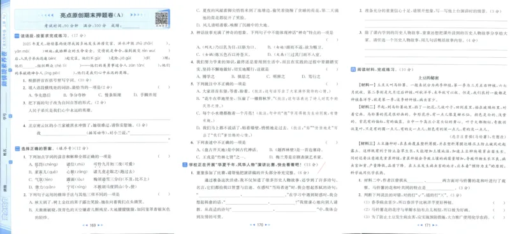Click the pinyin word (qiān) in option D
Image resolution: width=510 pixels, height=234 pixels.
[50, 188]
